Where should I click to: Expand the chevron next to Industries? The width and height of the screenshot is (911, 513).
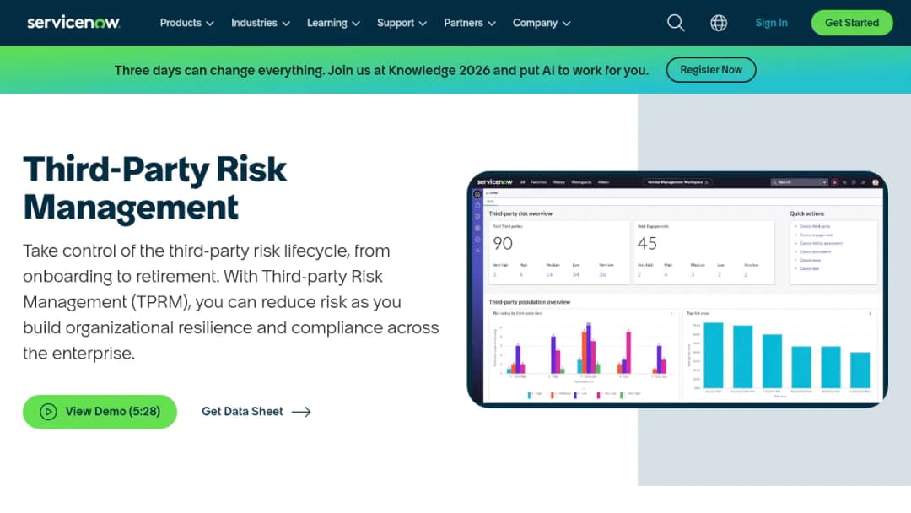[286, 24]
